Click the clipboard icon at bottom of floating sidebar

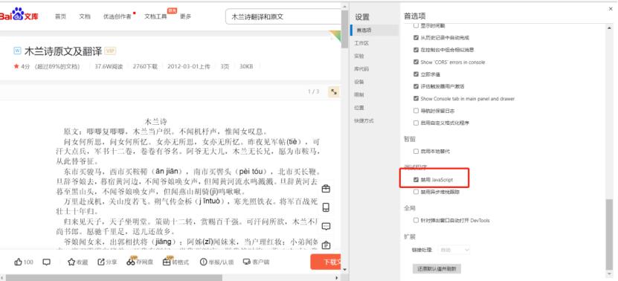point(326,245)
